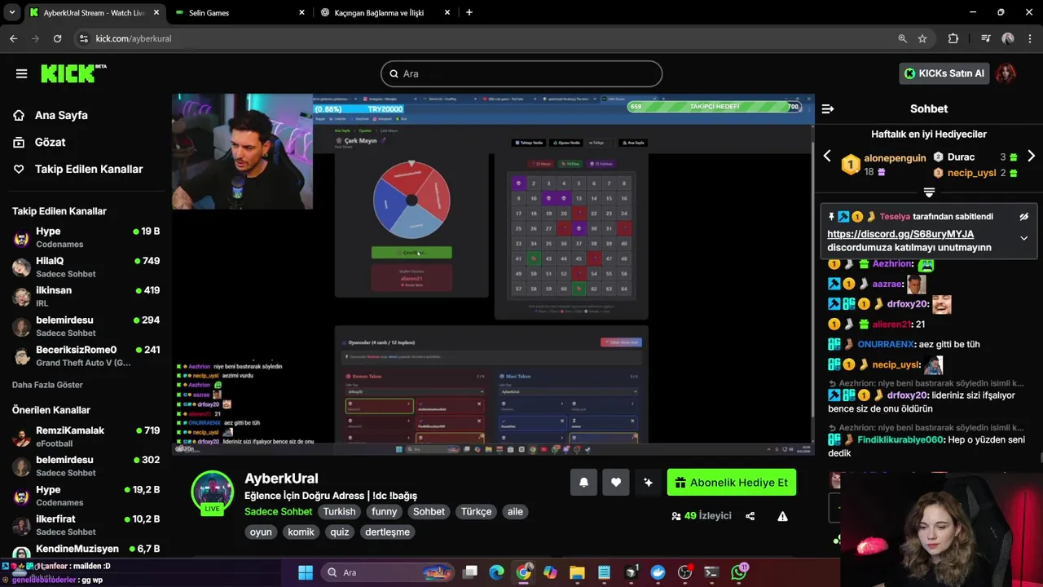This screenshot has width=1043, height=587.
Task: Click the sparkle button next to heart
Action: point(649,483)
